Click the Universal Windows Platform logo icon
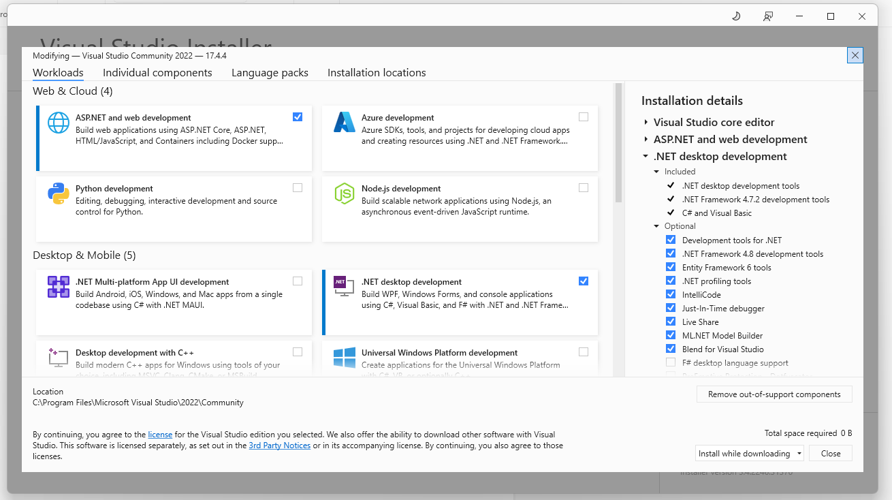The height and width of the screenshot is (500, 892). point(345,358)
